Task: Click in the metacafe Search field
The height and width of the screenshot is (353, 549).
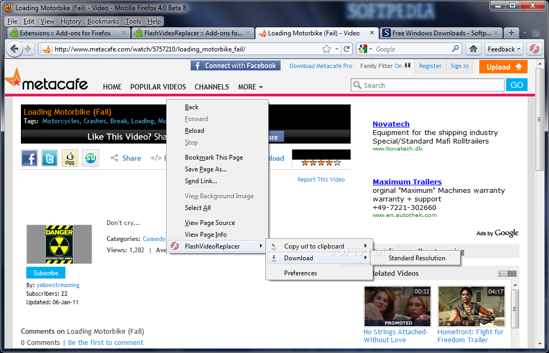Action: [x=427, y=85]
